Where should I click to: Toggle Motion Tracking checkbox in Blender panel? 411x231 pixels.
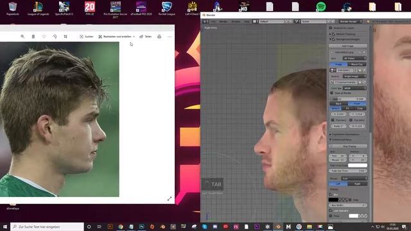334,34
